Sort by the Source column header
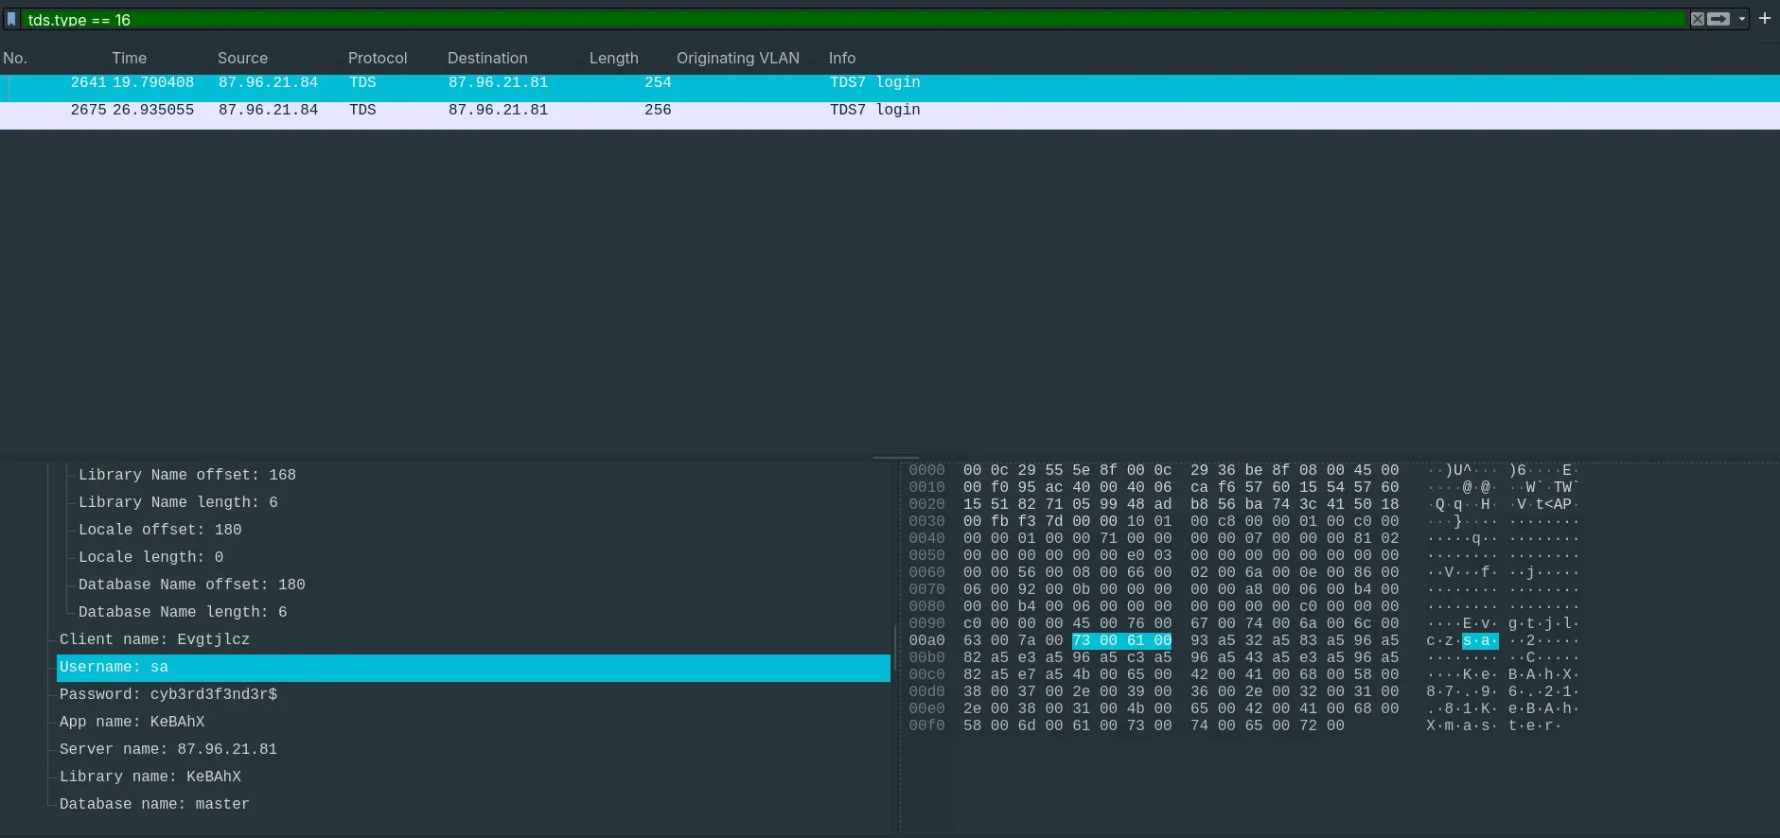The height and width of the screenshot is (838, 1780). (242, 58)
